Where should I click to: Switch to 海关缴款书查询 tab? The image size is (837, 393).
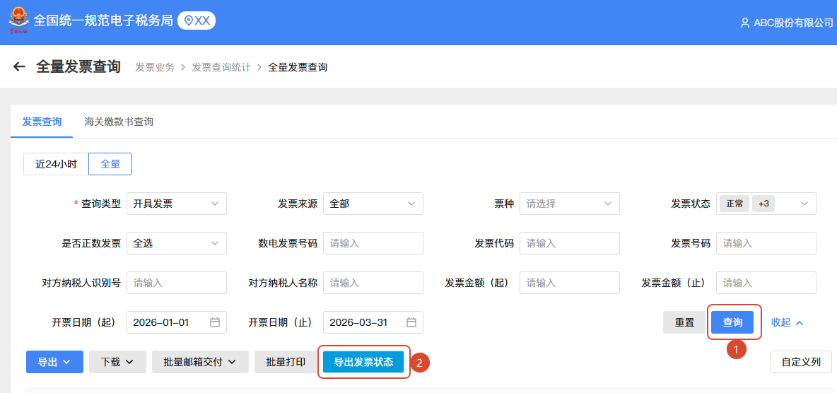pos(119,122)
